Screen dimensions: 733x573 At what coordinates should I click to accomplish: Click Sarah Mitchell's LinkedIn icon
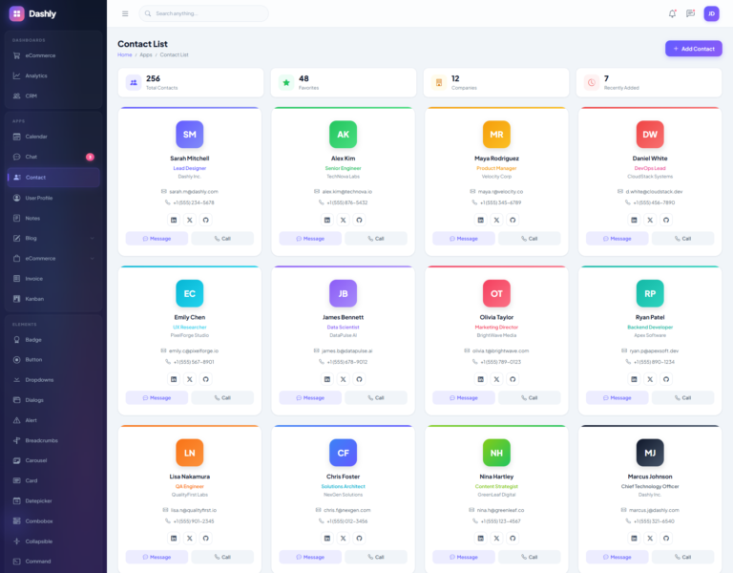[x=173, y=220]
